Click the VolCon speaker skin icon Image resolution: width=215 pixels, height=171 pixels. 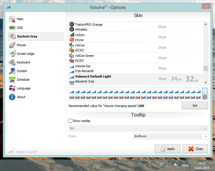[72, 45]
